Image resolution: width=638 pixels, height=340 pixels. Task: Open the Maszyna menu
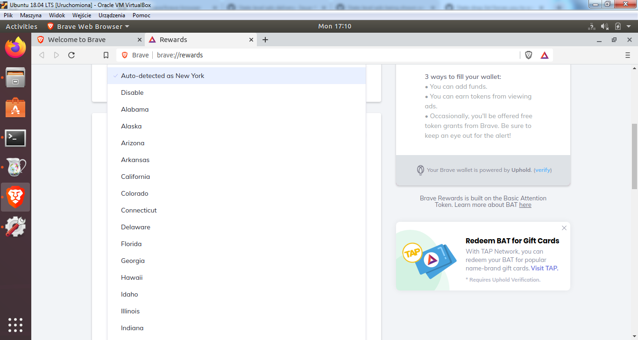[31, 15]
